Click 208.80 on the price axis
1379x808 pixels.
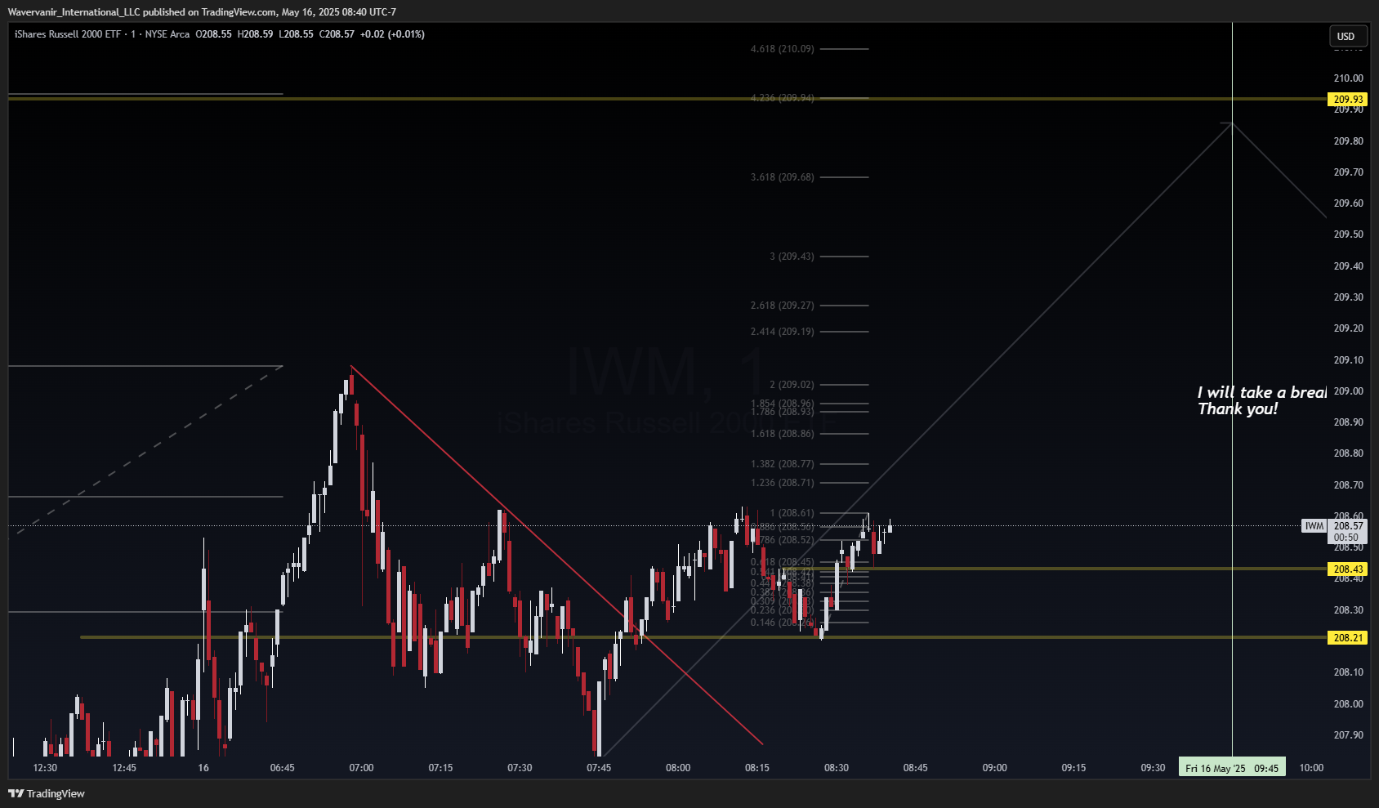(x=1348, y=453)
